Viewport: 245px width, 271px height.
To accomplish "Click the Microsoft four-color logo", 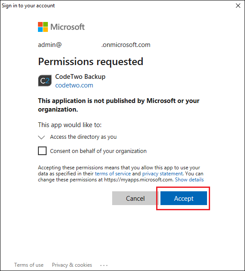I will 43,27.
